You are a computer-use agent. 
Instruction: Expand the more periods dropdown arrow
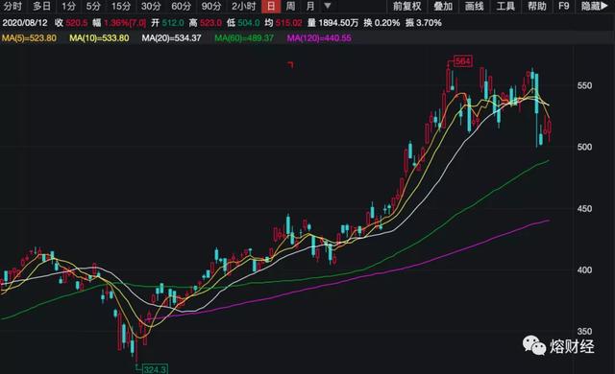(x=328, y=7)
